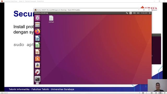Screen dimensions: 167x94
Task: Click the Ubuntu Desktop panel title
Action: pos(41,13)
